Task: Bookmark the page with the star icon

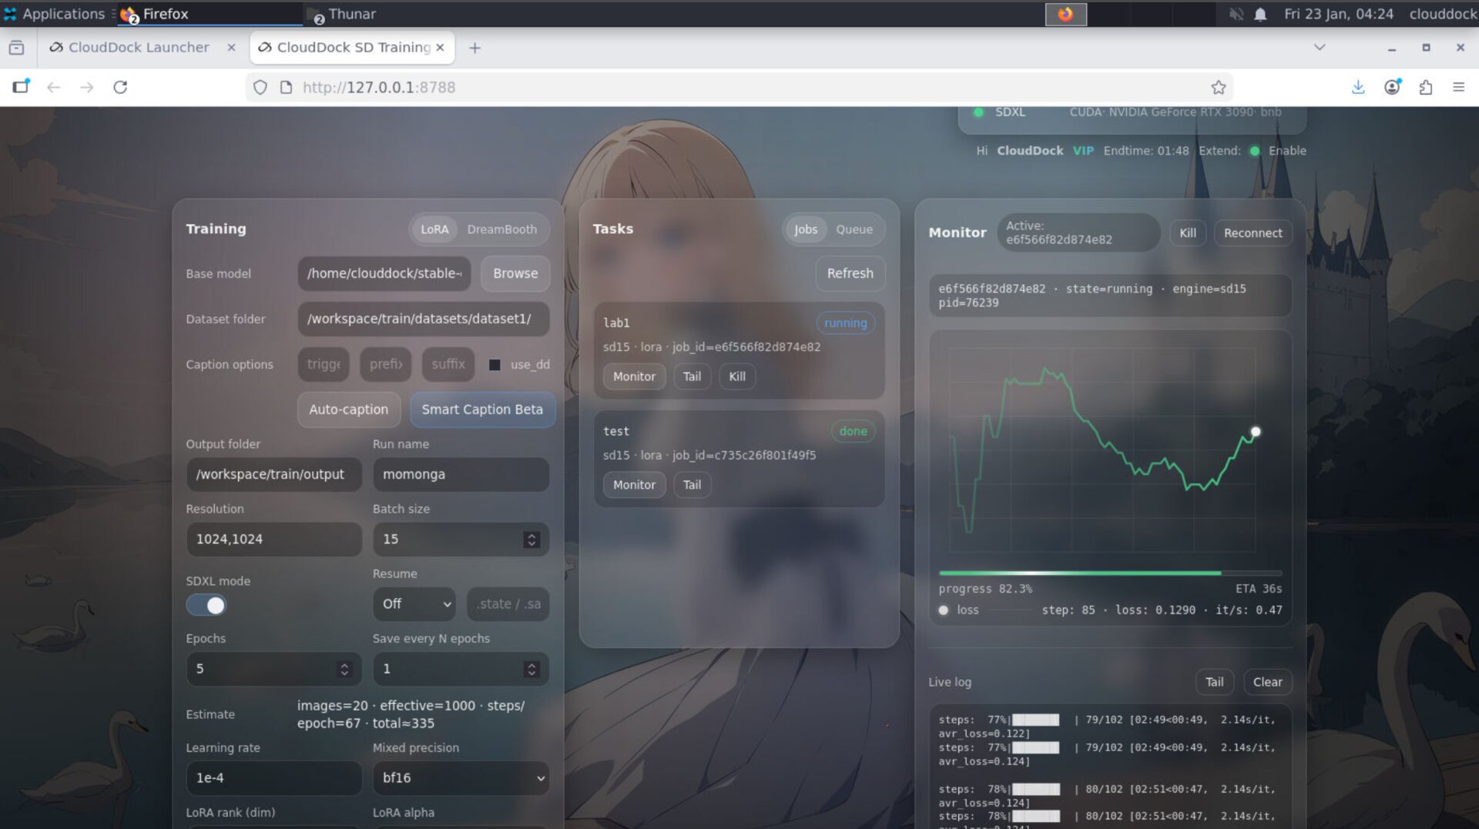Action: [x=1218, y=87]
